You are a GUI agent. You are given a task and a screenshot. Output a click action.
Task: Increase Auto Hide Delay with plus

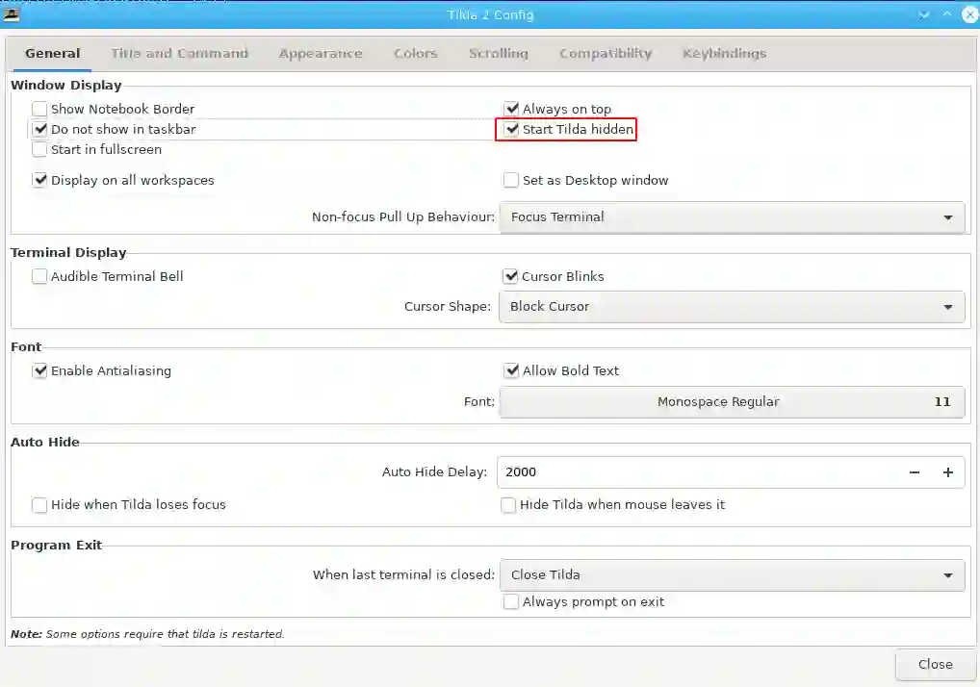click(x=948, y=472)
